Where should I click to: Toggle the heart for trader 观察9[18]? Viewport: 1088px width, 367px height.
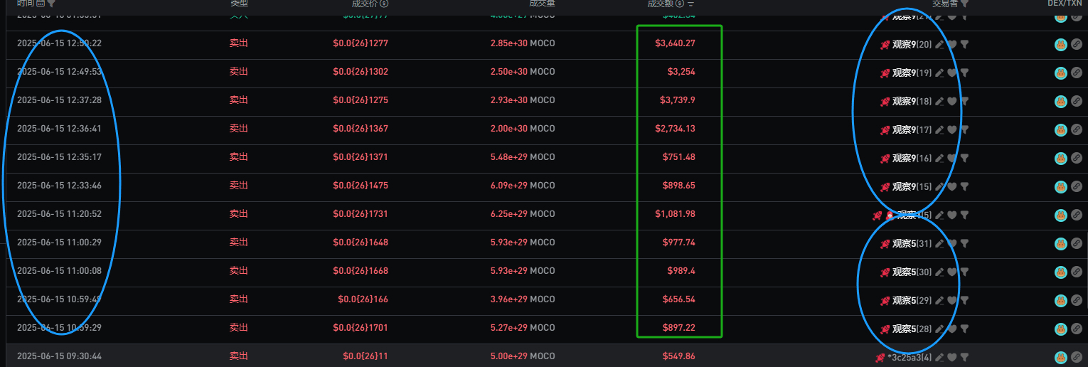(951, 101)
